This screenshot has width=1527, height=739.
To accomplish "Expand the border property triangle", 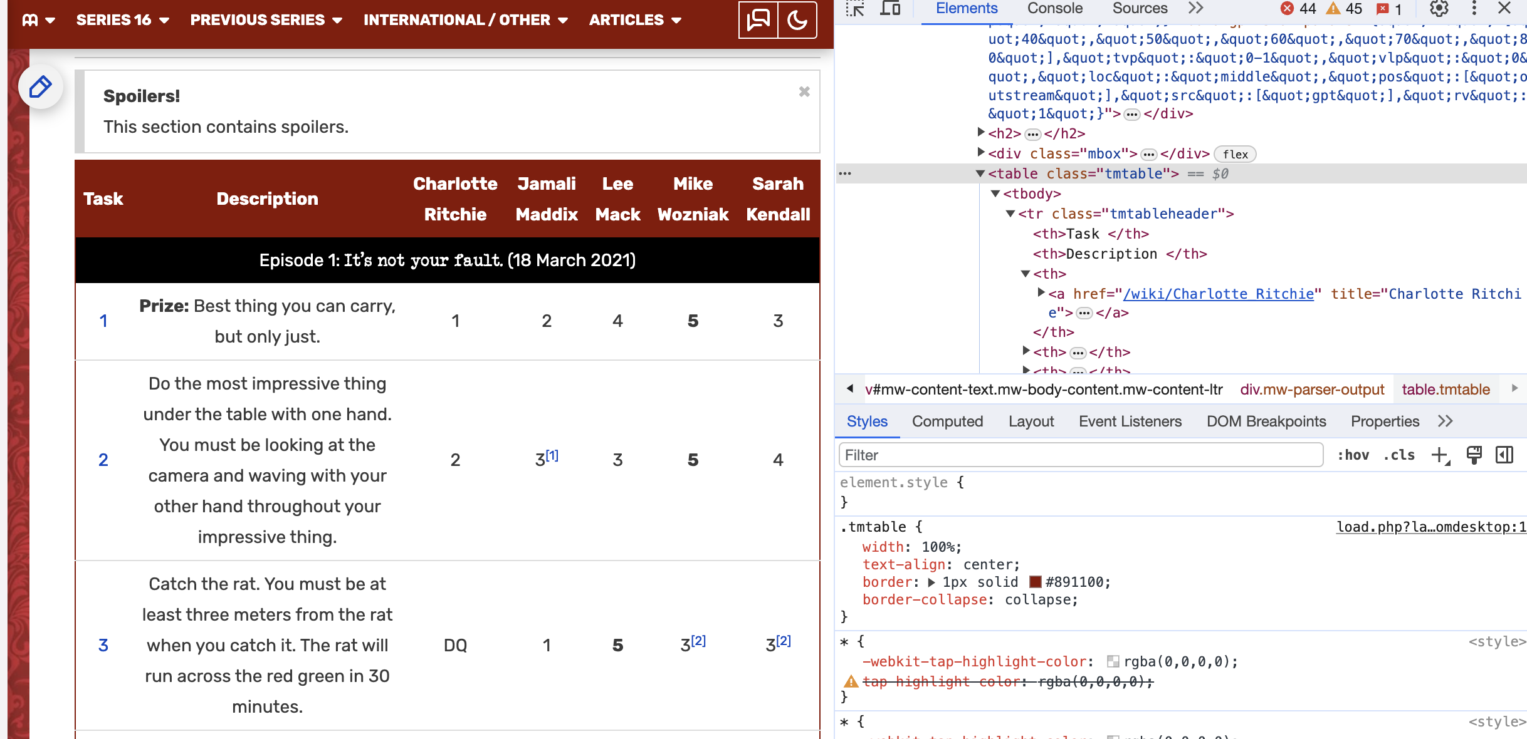I will click(x=931, y=582).
